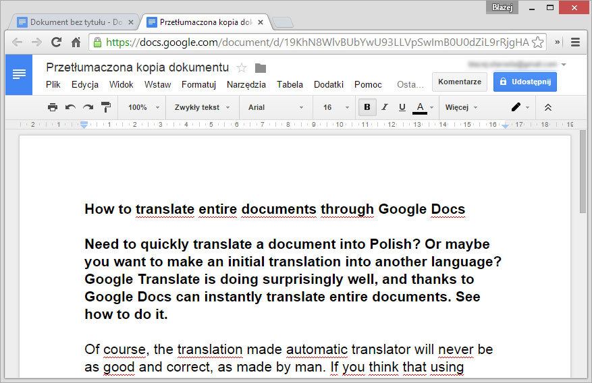The height and width of the screenshot is (383, 592).
Task: Open the Edycja menu
Action: [85, 85]
